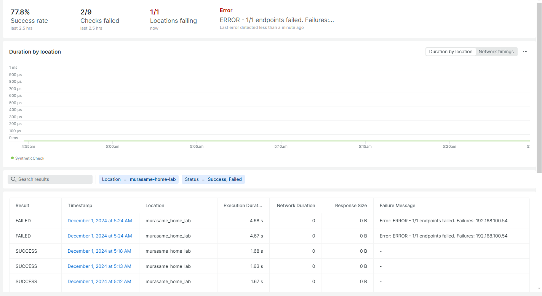
Task: Click the truncated error message summary
Action: [x=277, y=20]
